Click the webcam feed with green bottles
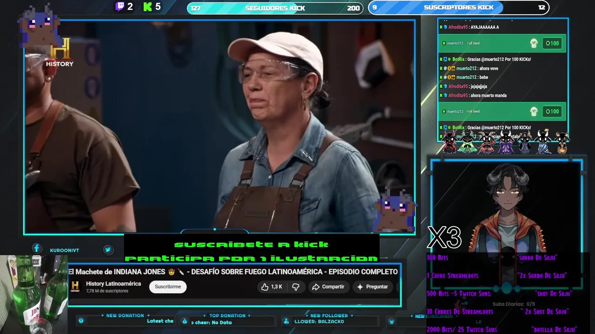Viewport: 595px width, 334px height. (x=33, y=294)
